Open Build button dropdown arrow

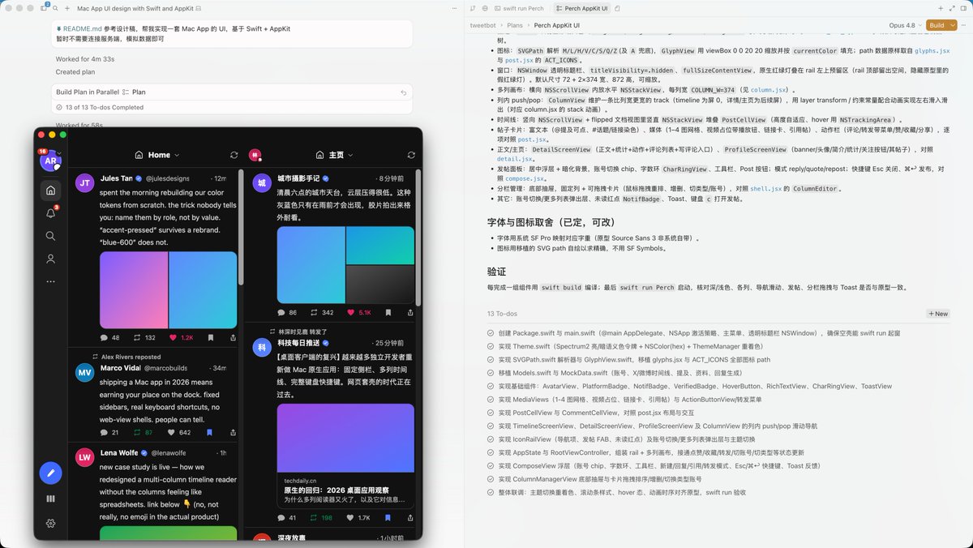pos(952,25)
